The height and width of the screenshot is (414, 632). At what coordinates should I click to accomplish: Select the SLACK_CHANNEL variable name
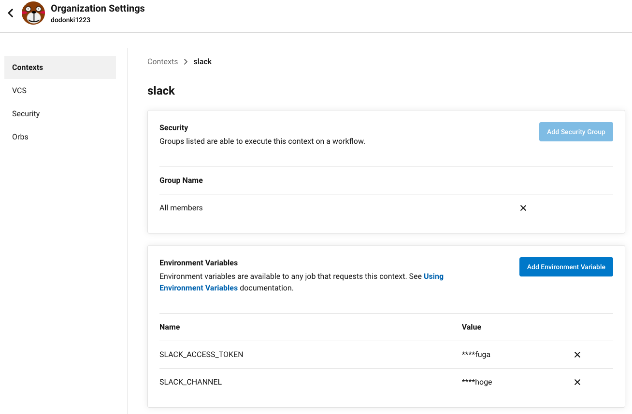190,382
